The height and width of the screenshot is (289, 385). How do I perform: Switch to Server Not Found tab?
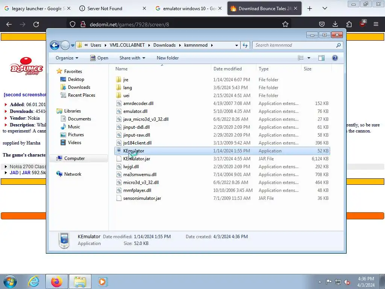click(113, 8)
